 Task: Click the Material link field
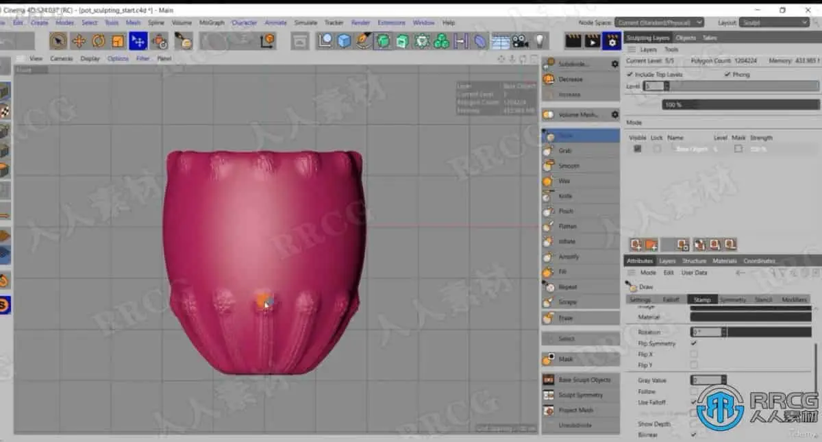[751, 317]
